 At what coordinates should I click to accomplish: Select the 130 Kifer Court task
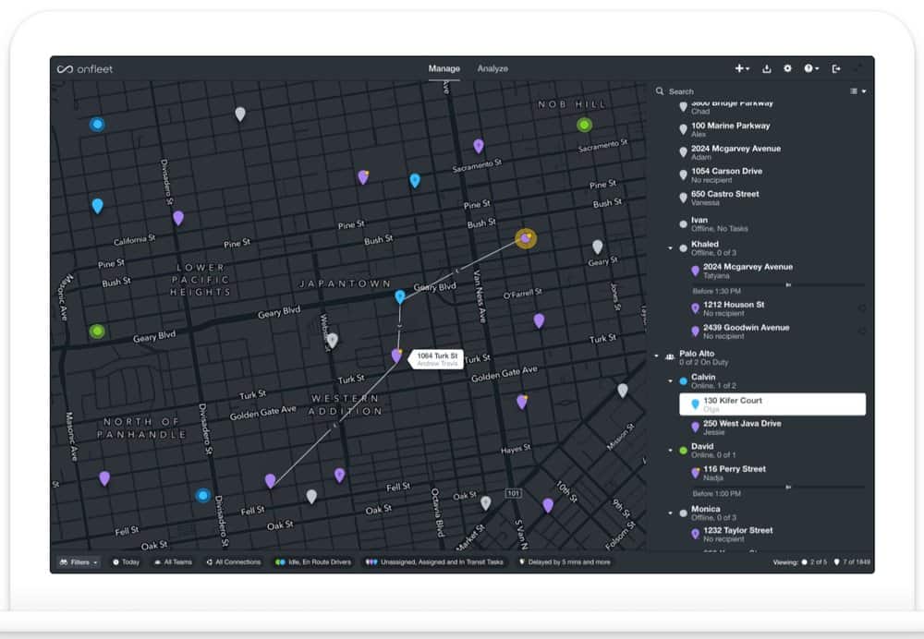tap(772, 404)
